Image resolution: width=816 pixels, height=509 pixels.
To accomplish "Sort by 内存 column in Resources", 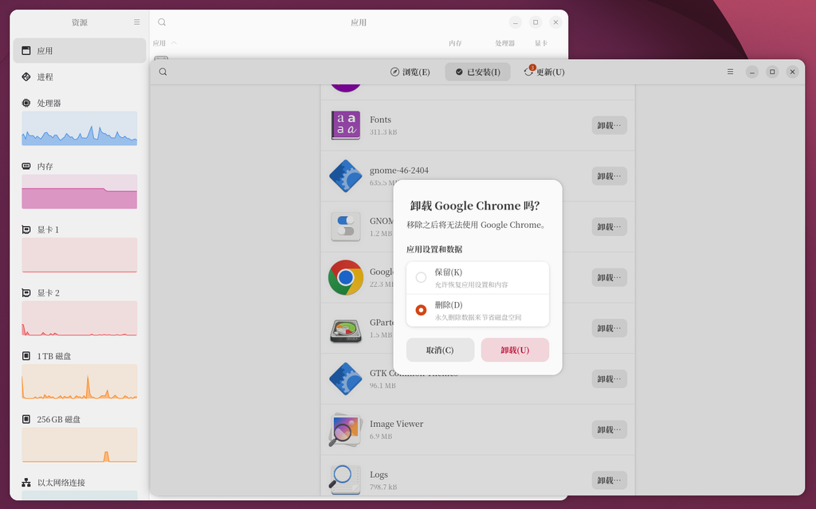I will 455,43.
